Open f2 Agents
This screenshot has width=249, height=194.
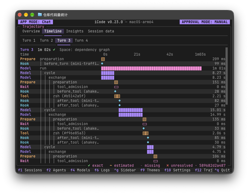tap(56, 170)
